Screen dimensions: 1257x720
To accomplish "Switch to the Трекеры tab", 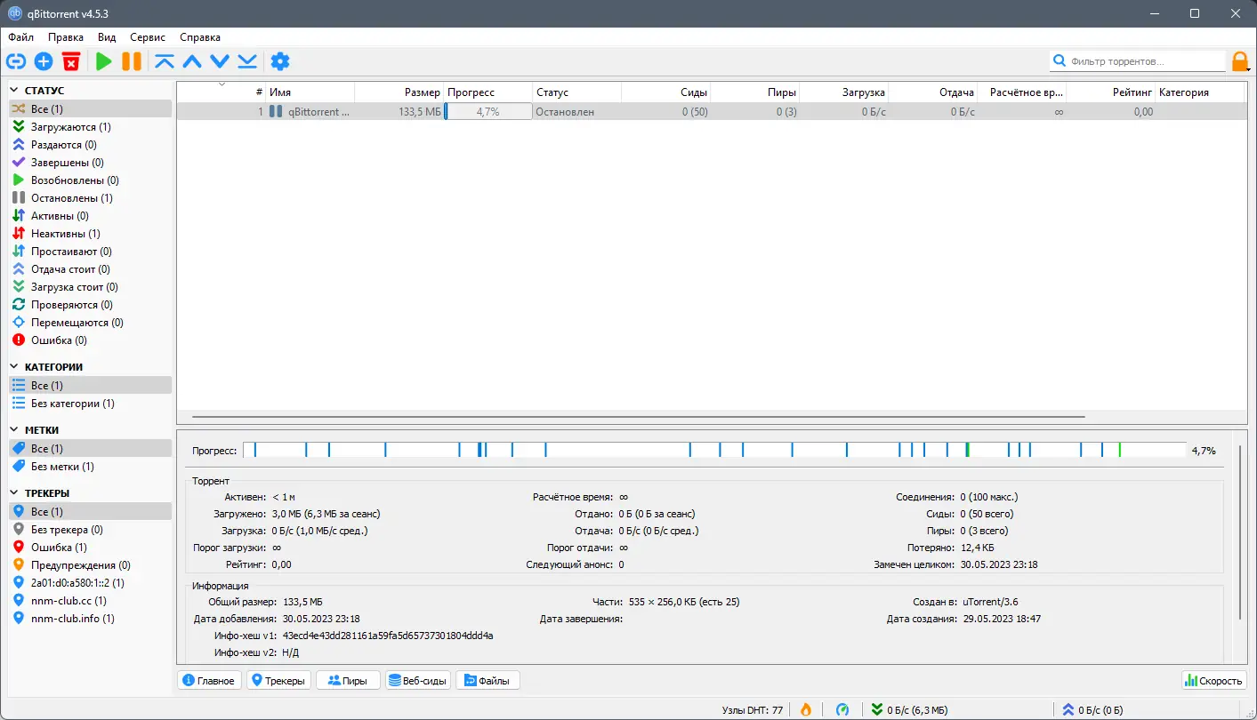I will coord(278,681).
